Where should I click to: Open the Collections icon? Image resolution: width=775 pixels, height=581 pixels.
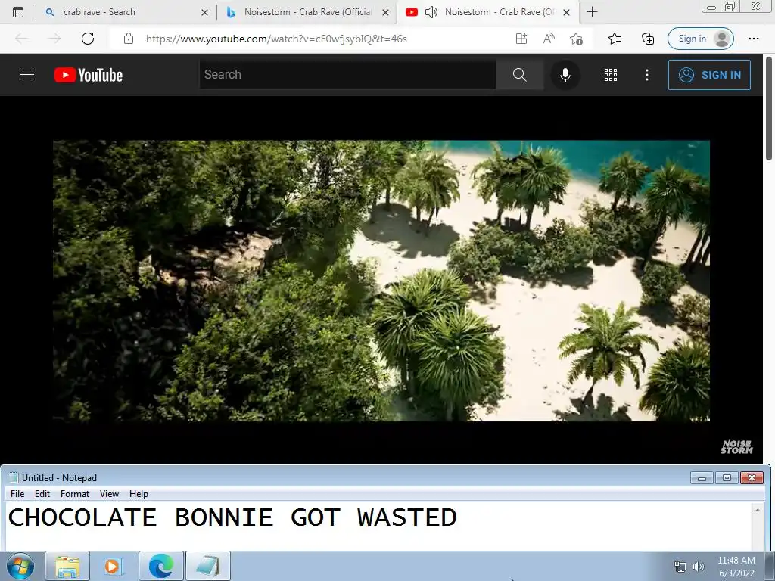[648, 39]
